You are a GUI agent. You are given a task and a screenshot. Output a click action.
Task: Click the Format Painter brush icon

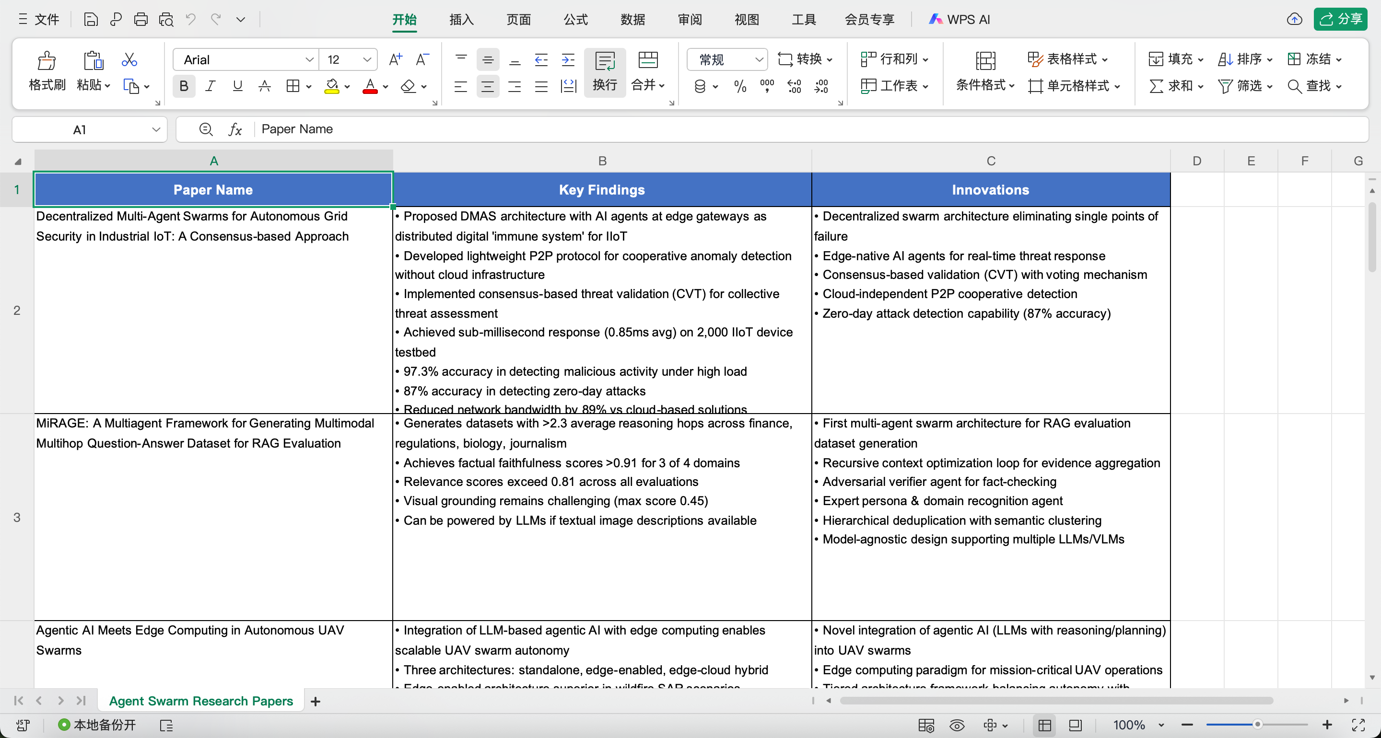47,60
